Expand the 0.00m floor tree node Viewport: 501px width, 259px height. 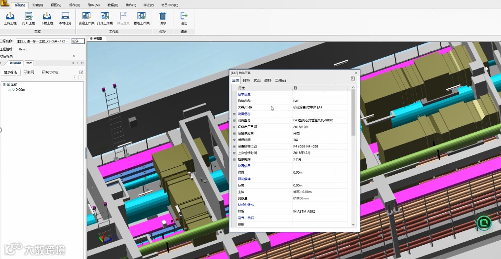(9, 90)
